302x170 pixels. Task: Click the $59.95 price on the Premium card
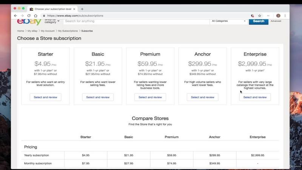click(147, 63)
